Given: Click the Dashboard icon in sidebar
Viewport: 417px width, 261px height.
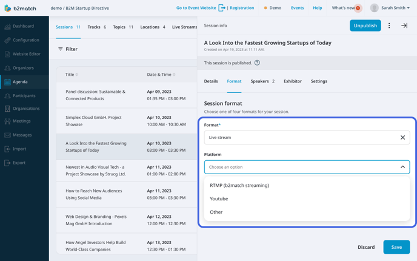Looking at the screenshot, I should pos(7,26).
